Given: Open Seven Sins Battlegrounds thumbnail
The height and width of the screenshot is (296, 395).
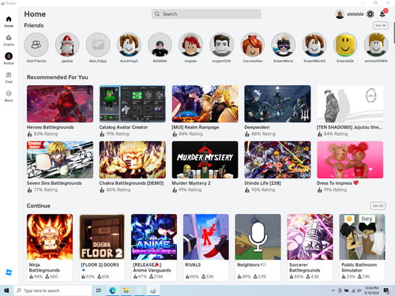Looking at the screenshot, I should pos(60,159).
